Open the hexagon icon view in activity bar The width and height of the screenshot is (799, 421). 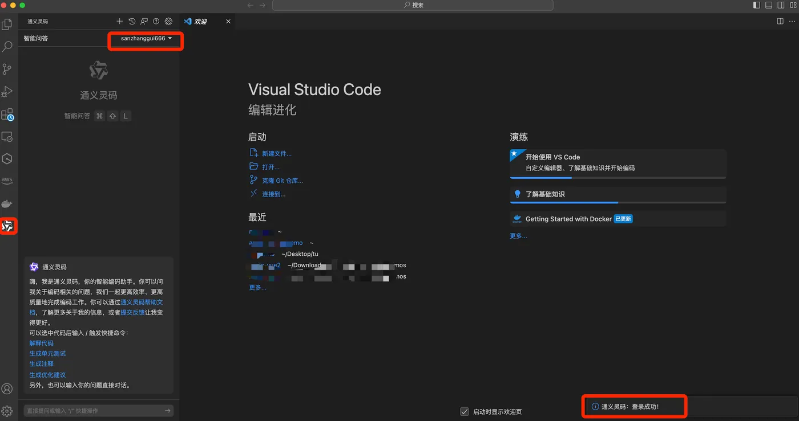[7, 159]
